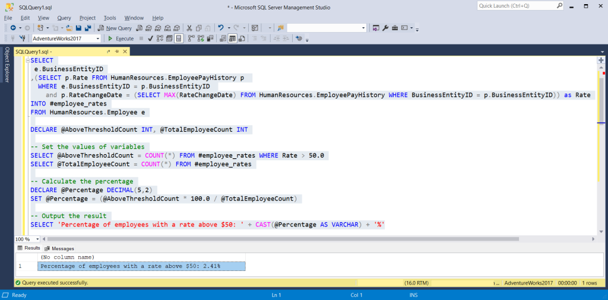Switch output to Results to Text
The height and width of the screenshot is (300, 608).
pyautogui.click(x=223, y=39)
